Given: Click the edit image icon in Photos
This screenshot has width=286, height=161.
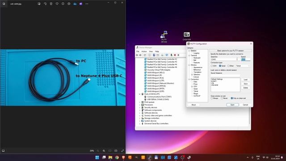Looking at the screenshot, I should tap(39, 4).
